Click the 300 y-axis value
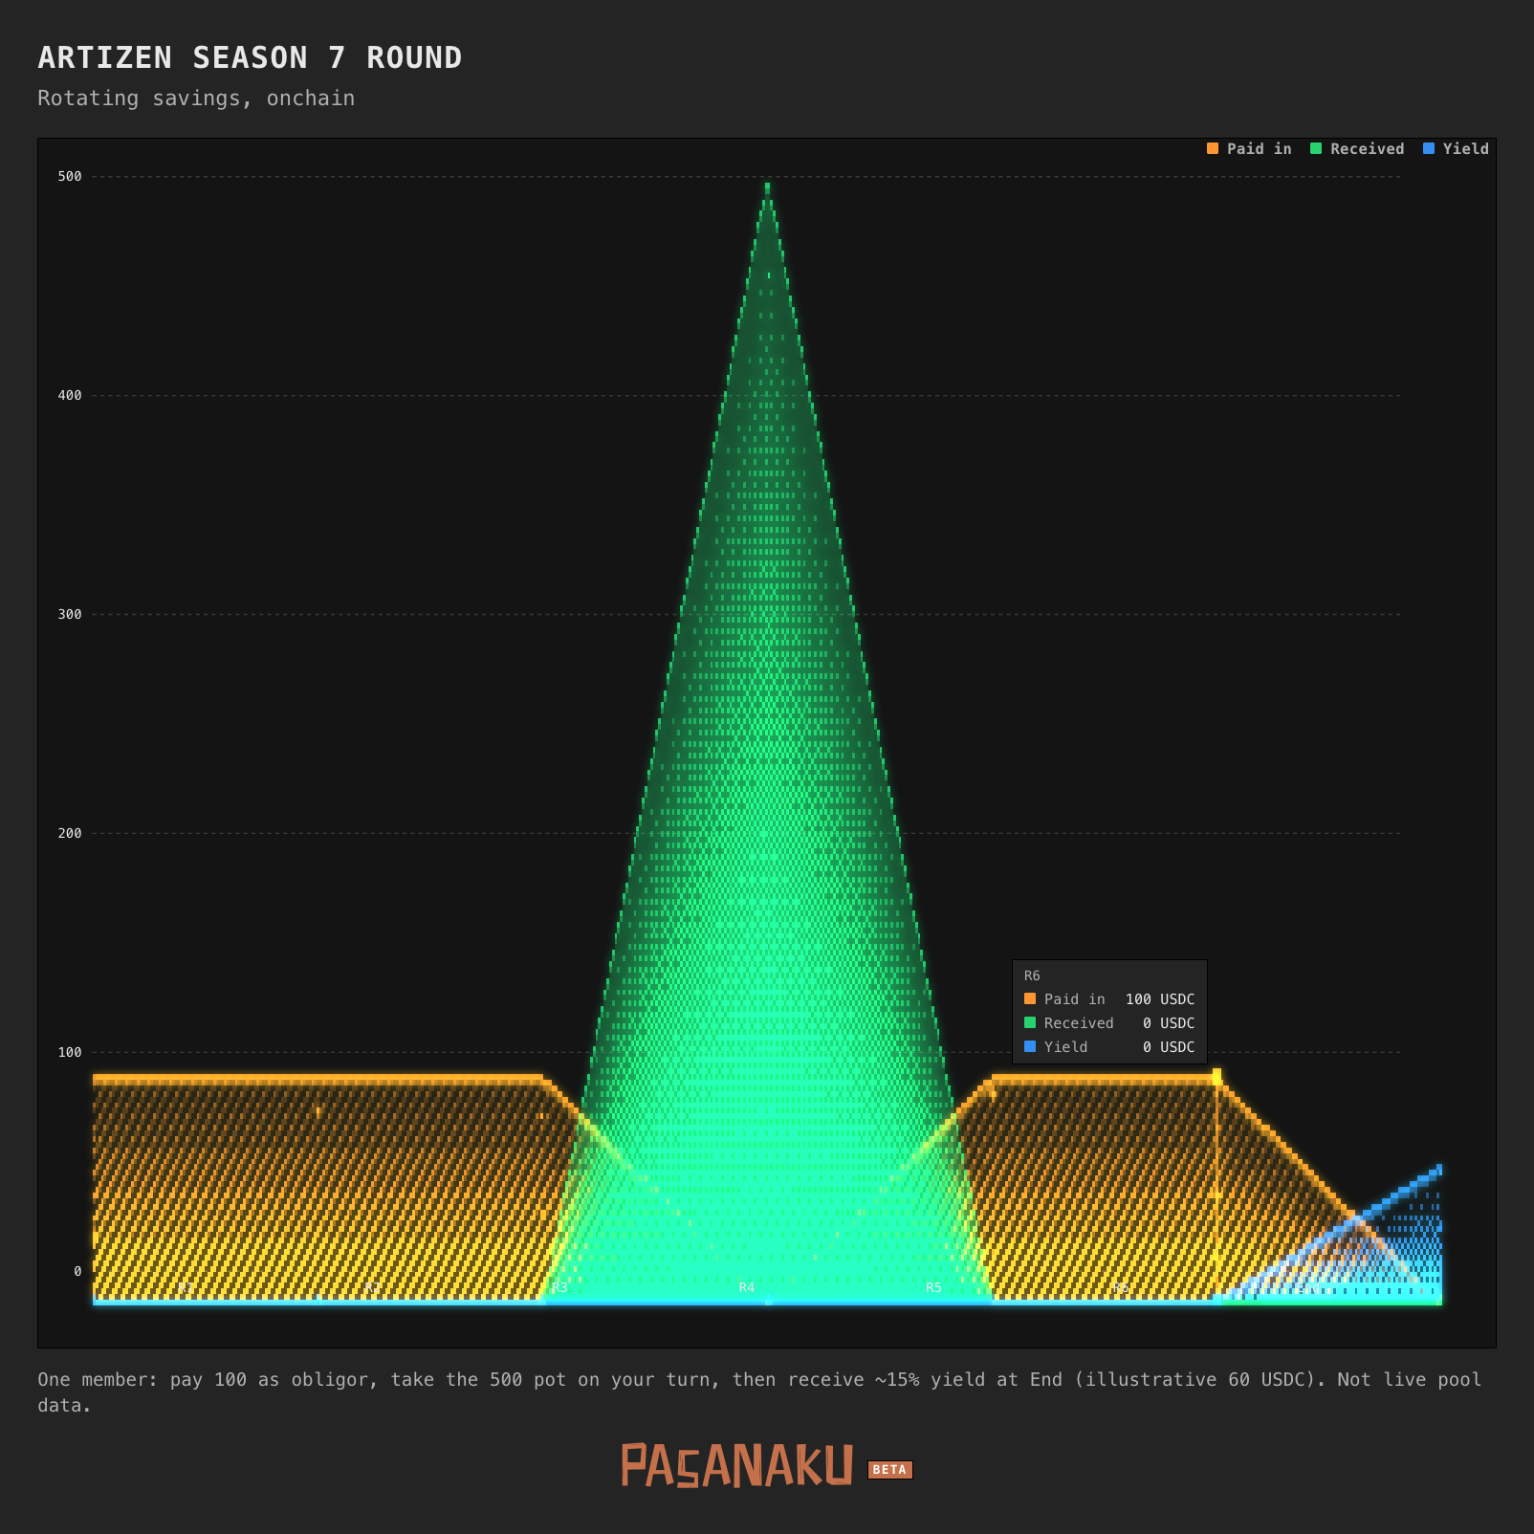Screen dimensions: 1534x1534 [70, 614]
